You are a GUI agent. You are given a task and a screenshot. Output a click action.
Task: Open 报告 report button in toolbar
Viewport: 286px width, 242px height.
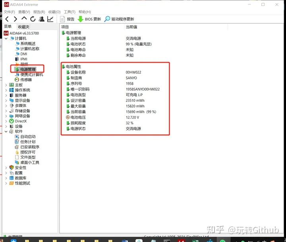[67, 19]
